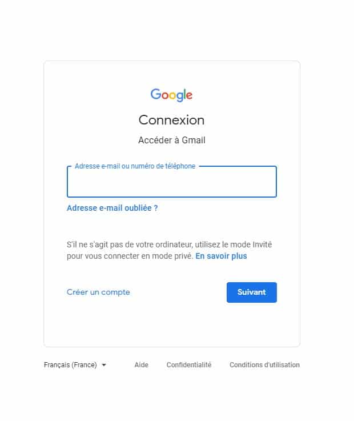Open the 'Confidentialité' footer link
The width and height of the screenshot is (354, 421).
coord(188,365)
